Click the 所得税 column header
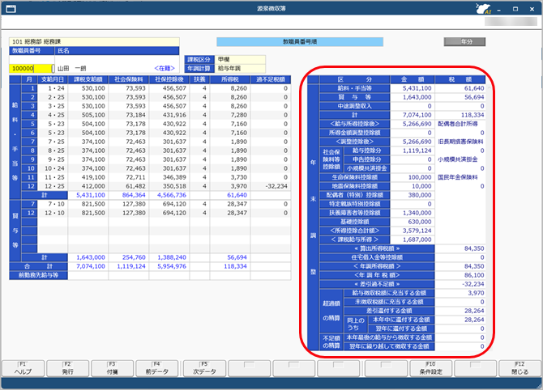This screenshot has height=390, width=543. coord(230,79)
